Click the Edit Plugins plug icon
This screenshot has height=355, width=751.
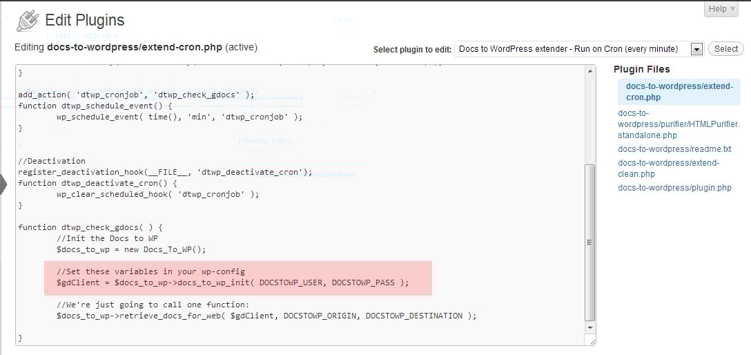click(28, 21)
